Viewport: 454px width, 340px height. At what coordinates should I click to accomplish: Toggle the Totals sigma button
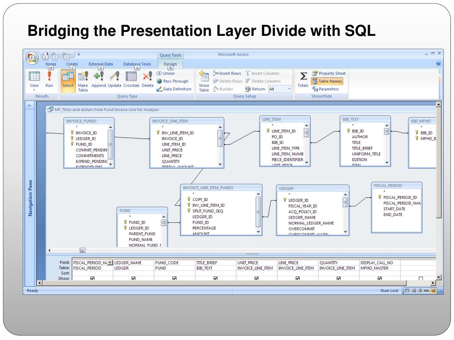point(303,80)
